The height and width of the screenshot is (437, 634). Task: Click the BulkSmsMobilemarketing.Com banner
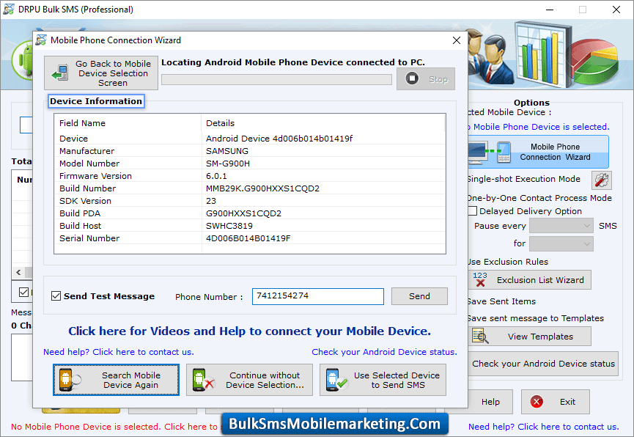coord(335,424)
